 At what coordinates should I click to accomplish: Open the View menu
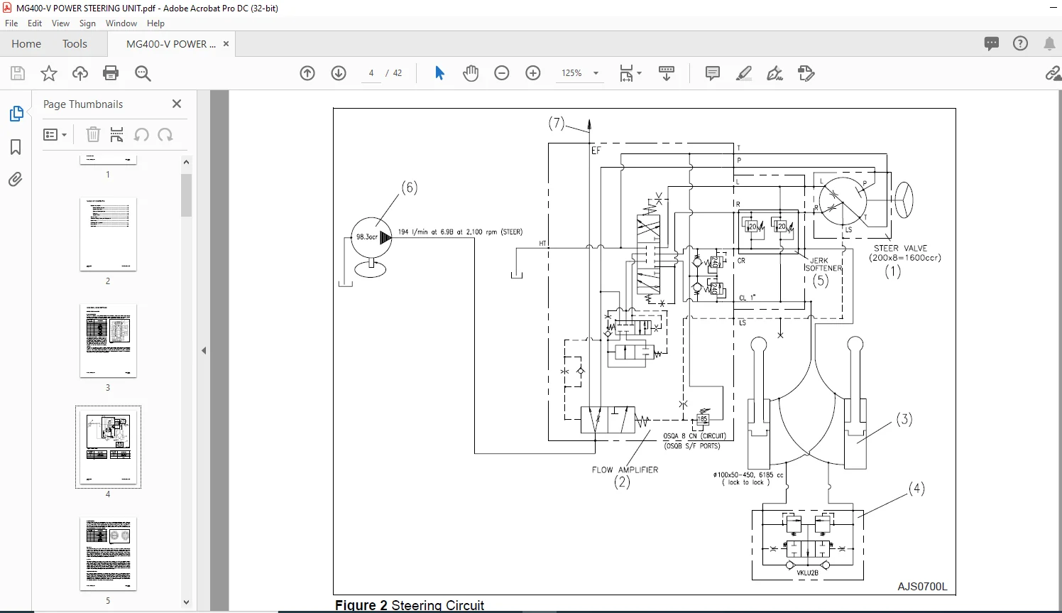pyautogui.click(x=60, y=23)
